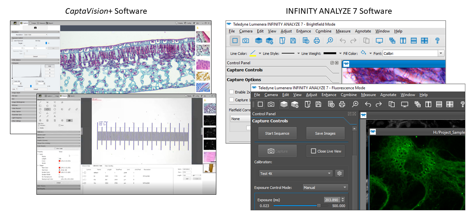Click the yellow Line Color swatch
The height and width of the screenshot is (217, 475).
tap(253, 53)
